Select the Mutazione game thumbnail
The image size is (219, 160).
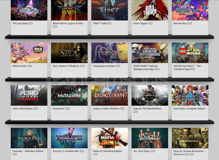click(69, 95)
